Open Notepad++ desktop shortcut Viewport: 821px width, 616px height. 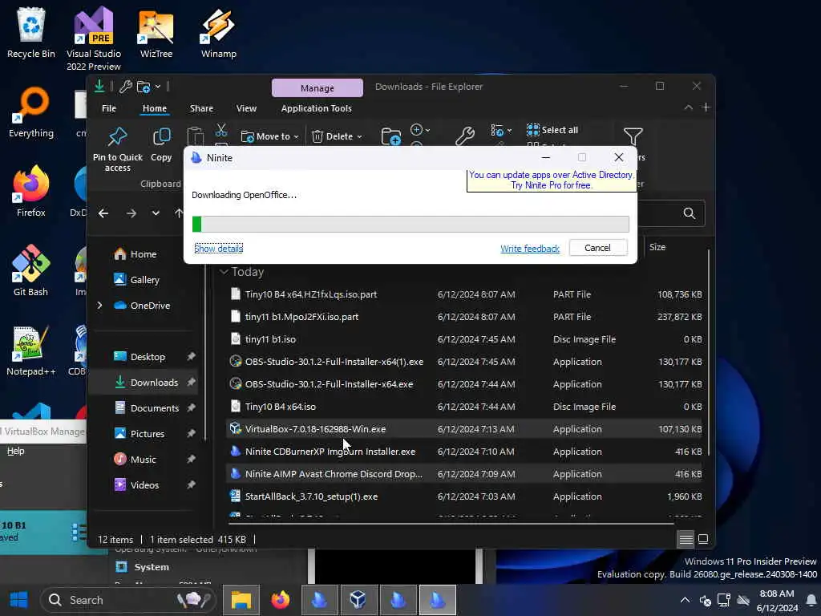pyautogui.click(x=31, y=351)
